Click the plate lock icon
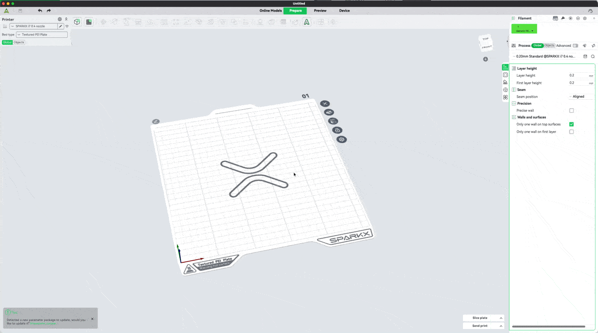The width and height of the screenshot is (598, 333). point(337,130)
